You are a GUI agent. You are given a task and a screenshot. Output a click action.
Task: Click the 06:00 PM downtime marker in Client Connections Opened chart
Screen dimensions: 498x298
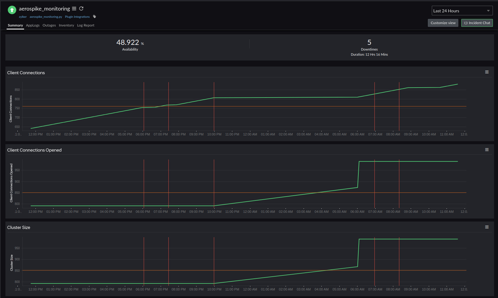(x=144, y=184)
